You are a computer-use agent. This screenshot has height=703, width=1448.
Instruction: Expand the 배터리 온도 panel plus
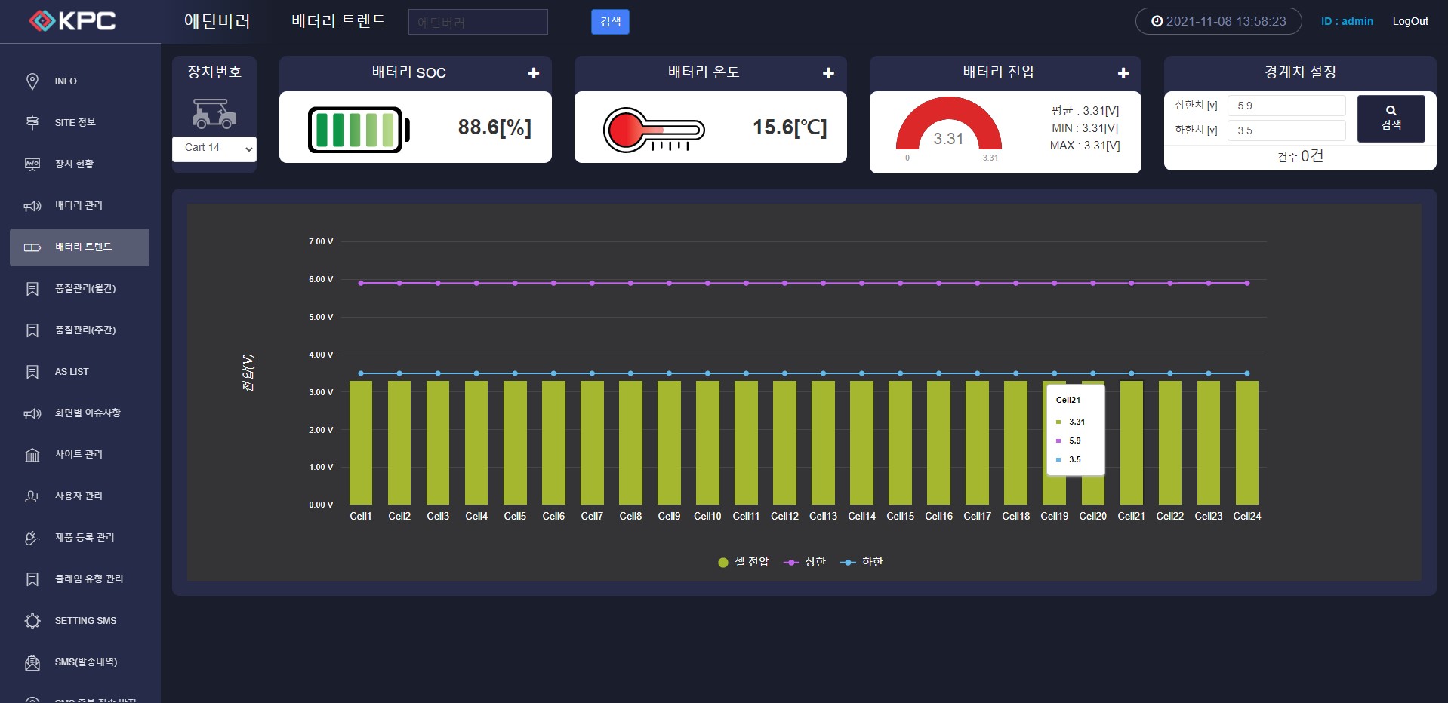pos(828,73)
